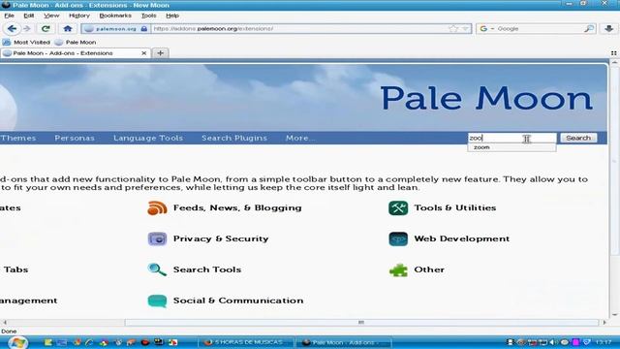This screenshot has width=620, height=349.
Task: Click the magnifier in the Google search box
Action: pyautogui.click(x=589, y=28)
